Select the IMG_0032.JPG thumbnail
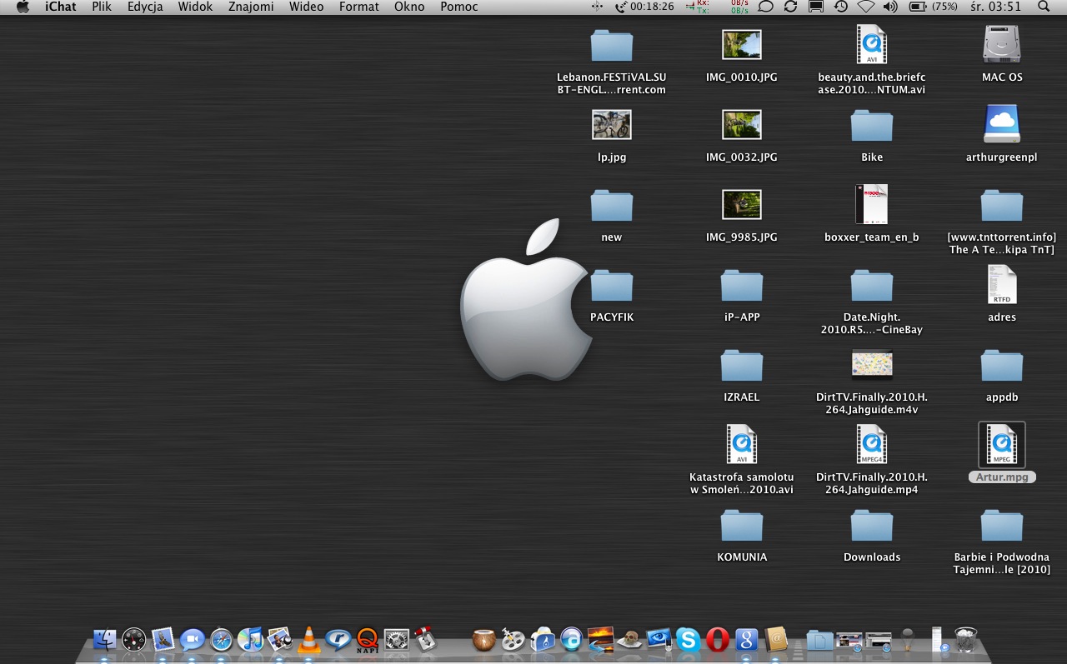1067x664 pixels. pyautogui.click(x=742, y=124)
